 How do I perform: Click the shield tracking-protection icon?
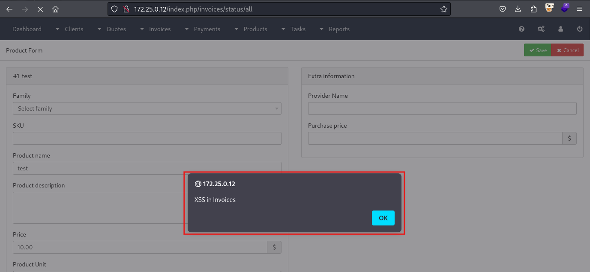[x=114, y=9]
